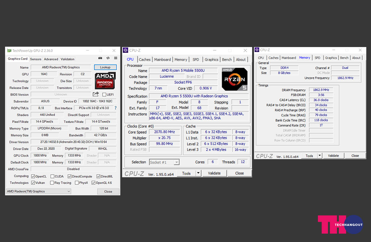Click the BIOS share/export icon in GPU-Z
Image resolution: width=371 pixels, height=242 pixels.
tap(96, 94)
